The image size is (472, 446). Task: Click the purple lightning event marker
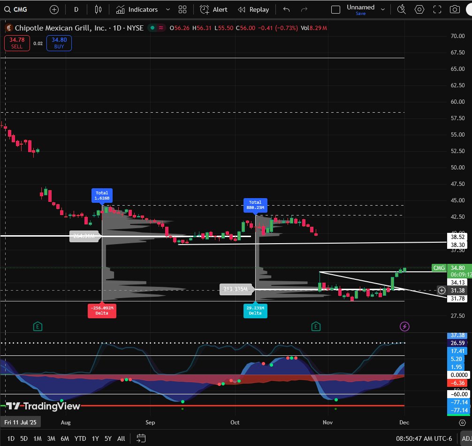(404, 326)
